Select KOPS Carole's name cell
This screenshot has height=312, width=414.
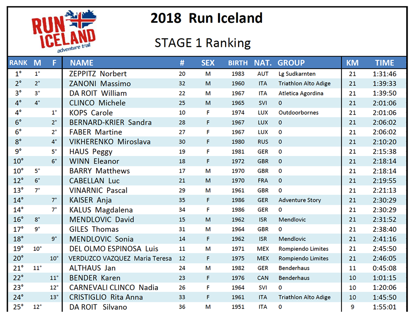click(91, 113)
